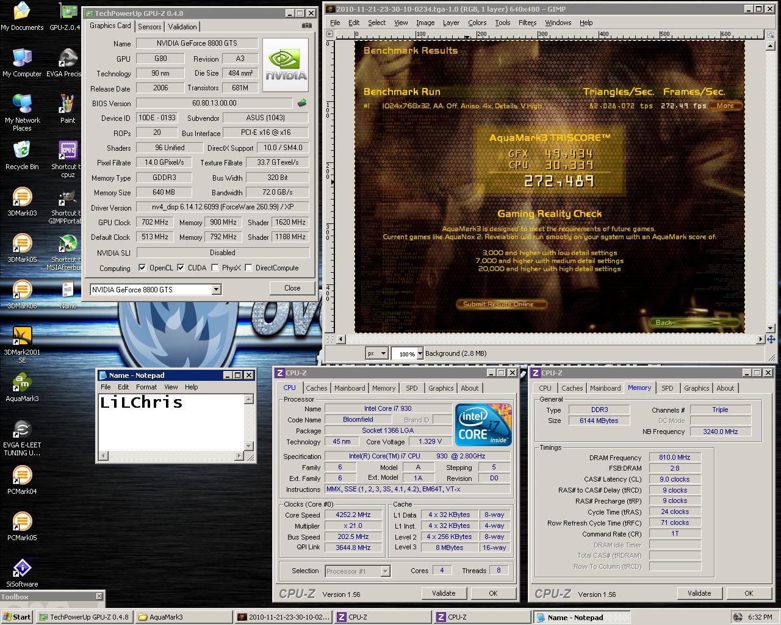
Task: Close the Toolbox panel
Action: click(99, 596)
